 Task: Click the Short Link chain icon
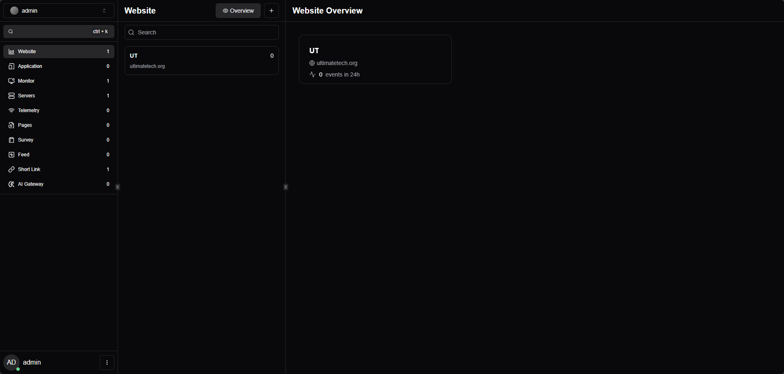tap(11, 169)
